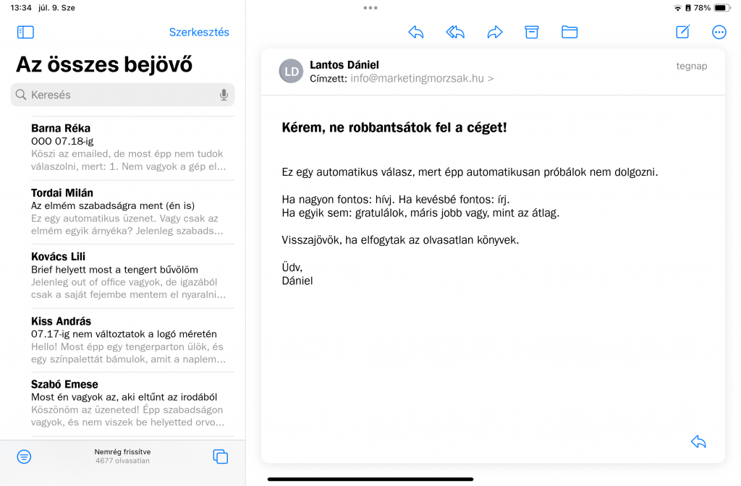This screenshot has width=741, height=486.
Task: Tap Szerkesztés to edit the list
Action: coord(199,32)
